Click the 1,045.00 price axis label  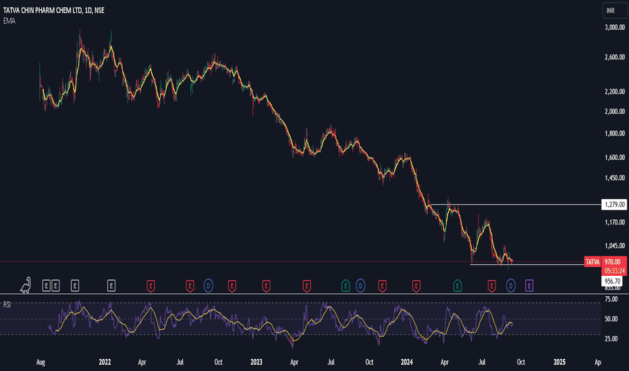point(615,246)
